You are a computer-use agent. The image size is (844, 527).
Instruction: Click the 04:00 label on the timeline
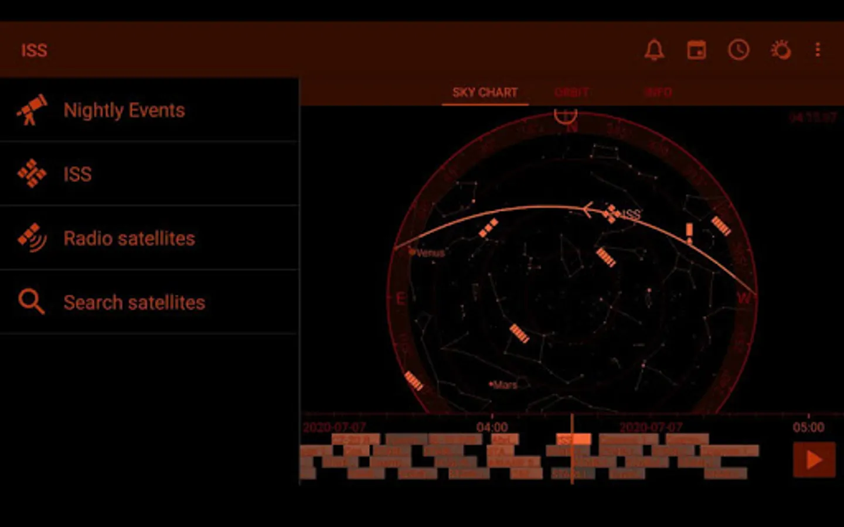point(492,427)
